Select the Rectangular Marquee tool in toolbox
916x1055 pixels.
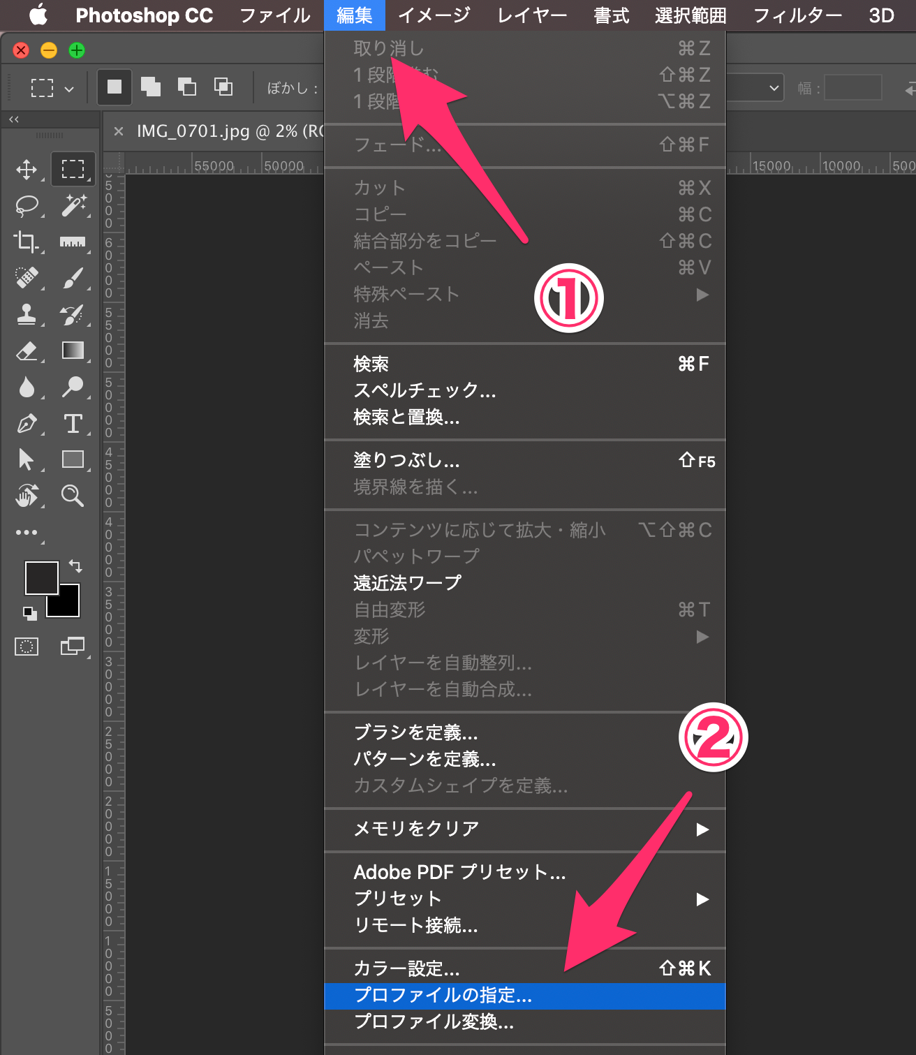click(x=73, y=169)
